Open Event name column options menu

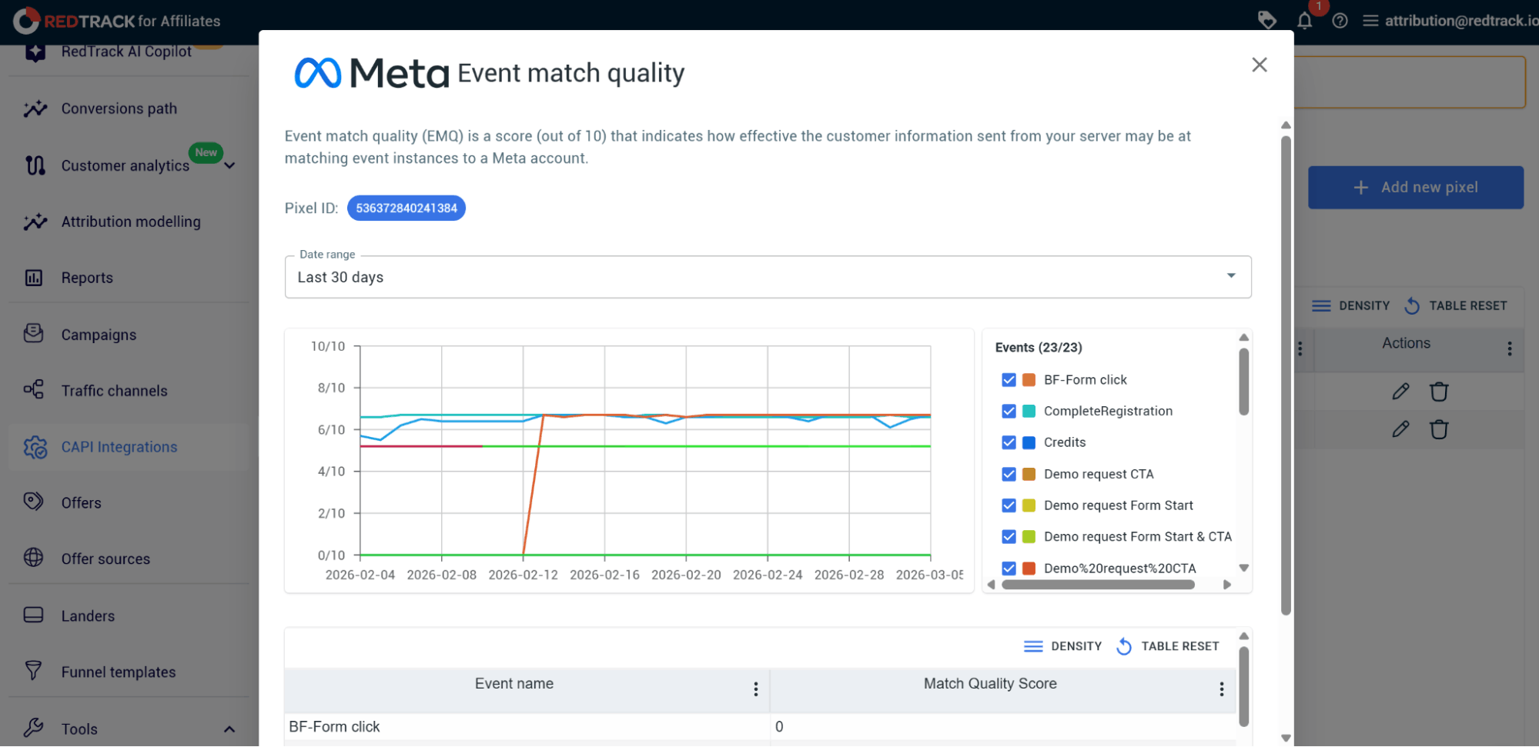point(756,689)
